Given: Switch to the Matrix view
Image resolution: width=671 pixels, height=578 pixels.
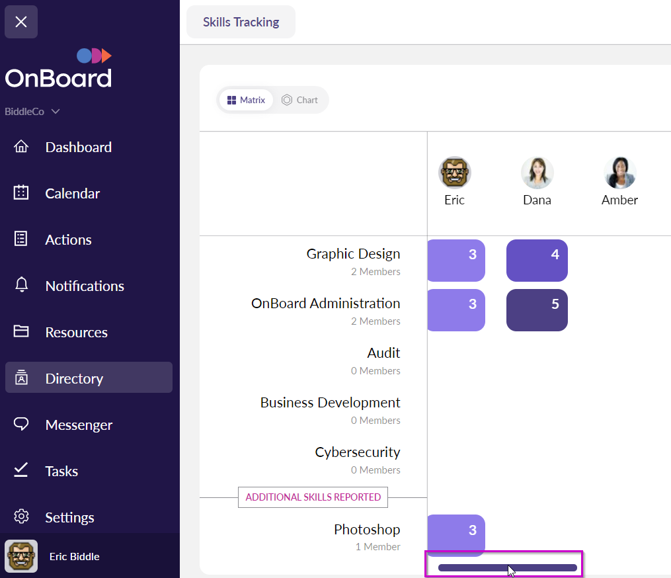Looking at the screenshot, I should [246, 101].
